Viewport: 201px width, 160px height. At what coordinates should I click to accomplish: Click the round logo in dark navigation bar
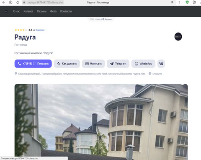pyautogui.click(x=6, y=11)
